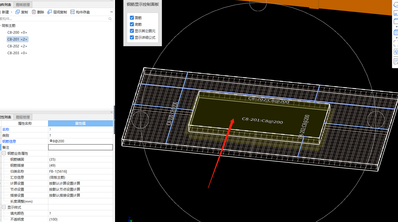Click the 属性值 column header
398x222 pixels.
coord(80,123)
